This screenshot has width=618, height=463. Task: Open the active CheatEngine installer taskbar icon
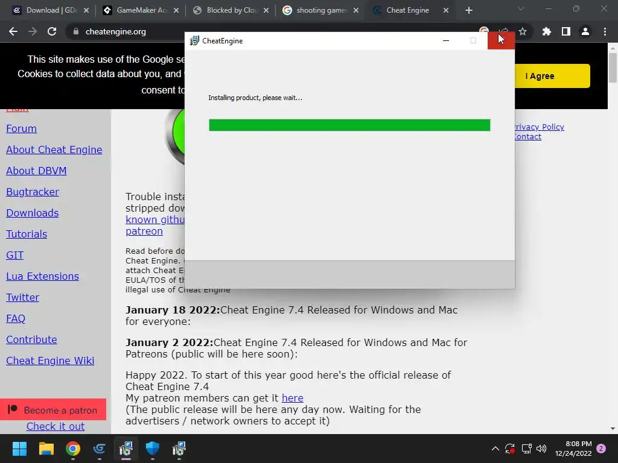coord(126,449)
